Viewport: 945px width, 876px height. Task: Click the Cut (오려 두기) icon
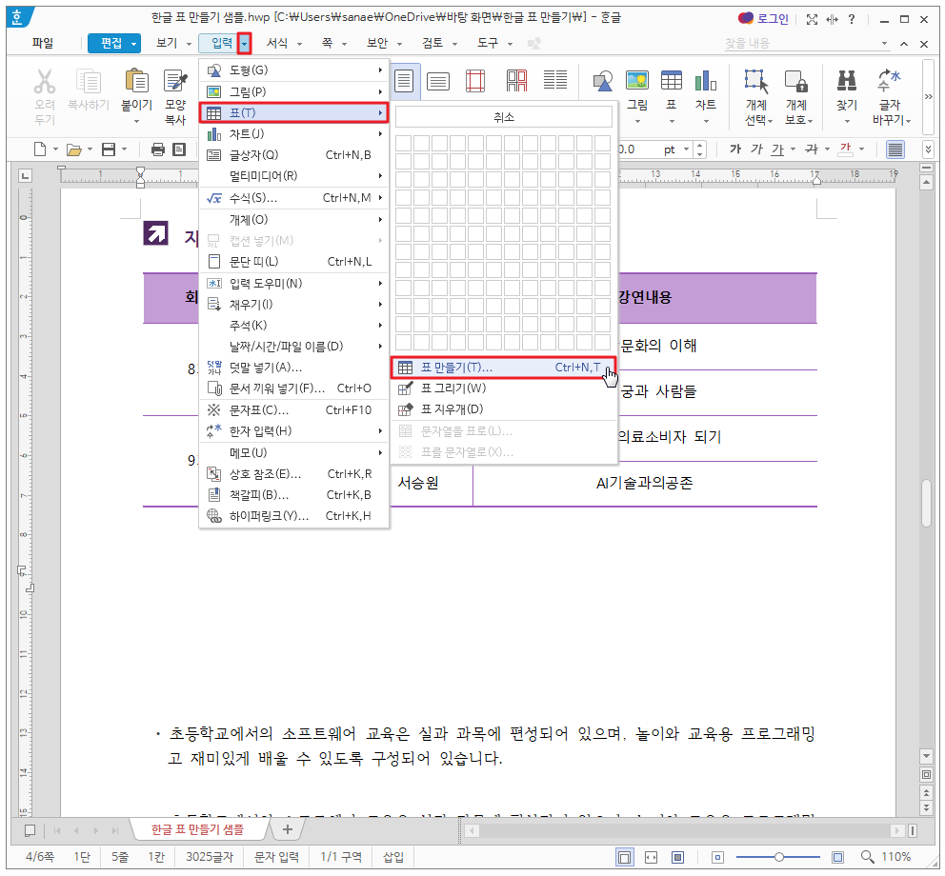[x=45, y=81]
